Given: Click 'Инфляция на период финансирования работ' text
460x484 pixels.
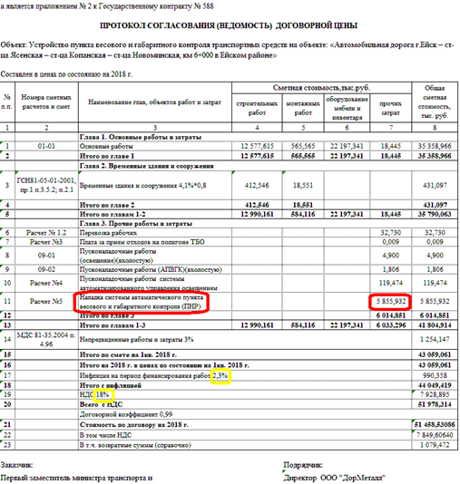Looking at the screenshot, I should pos(145,376).
